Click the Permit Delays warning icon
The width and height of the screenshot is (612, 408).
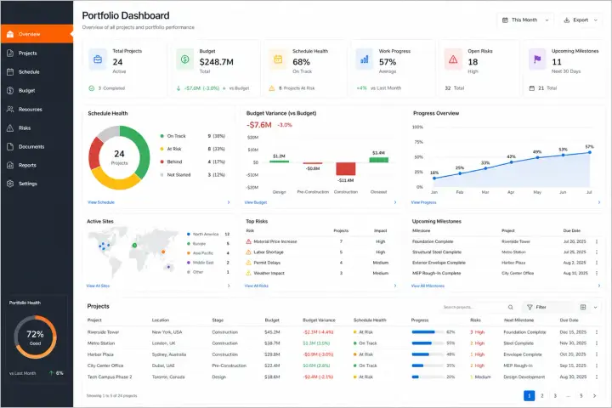[248, 263]
